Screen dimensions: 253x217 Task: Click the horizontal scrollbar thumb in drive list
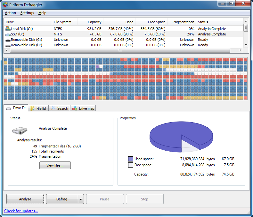(120, 50)
